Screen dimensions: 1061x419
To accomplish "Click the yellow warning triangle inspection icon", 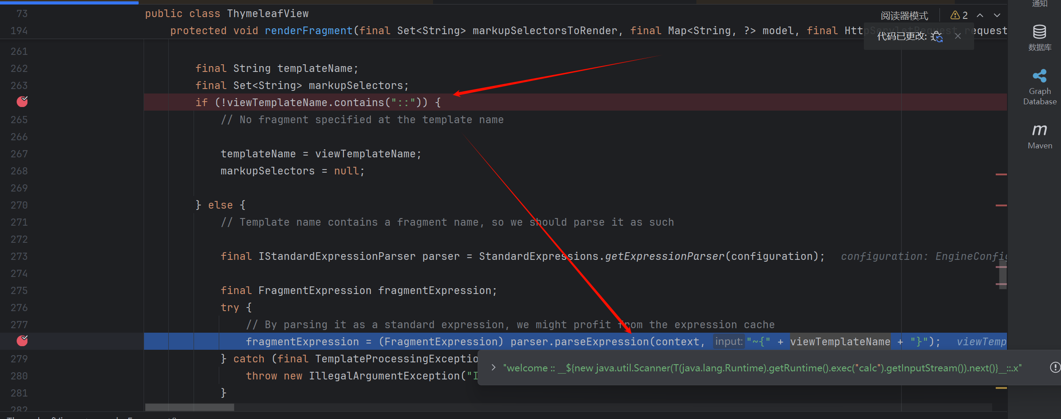I will [955, 15].
